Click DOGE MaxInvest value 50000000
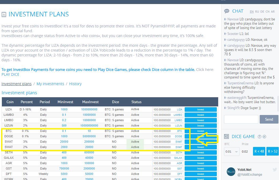The width and height of the screenshot is (279, 180). tap(89, 136)
